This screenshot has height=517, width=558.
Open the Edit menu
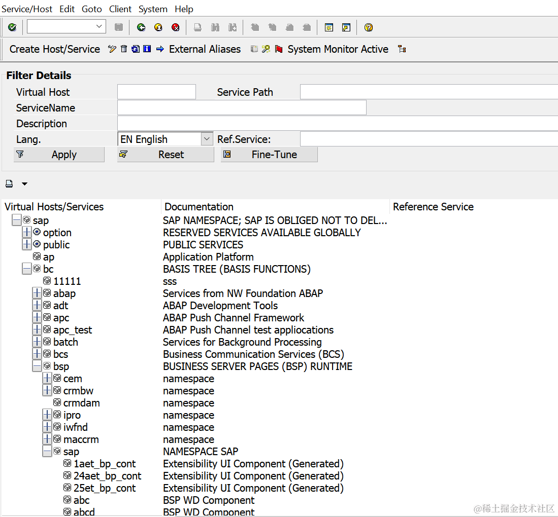tap(67, 9)
